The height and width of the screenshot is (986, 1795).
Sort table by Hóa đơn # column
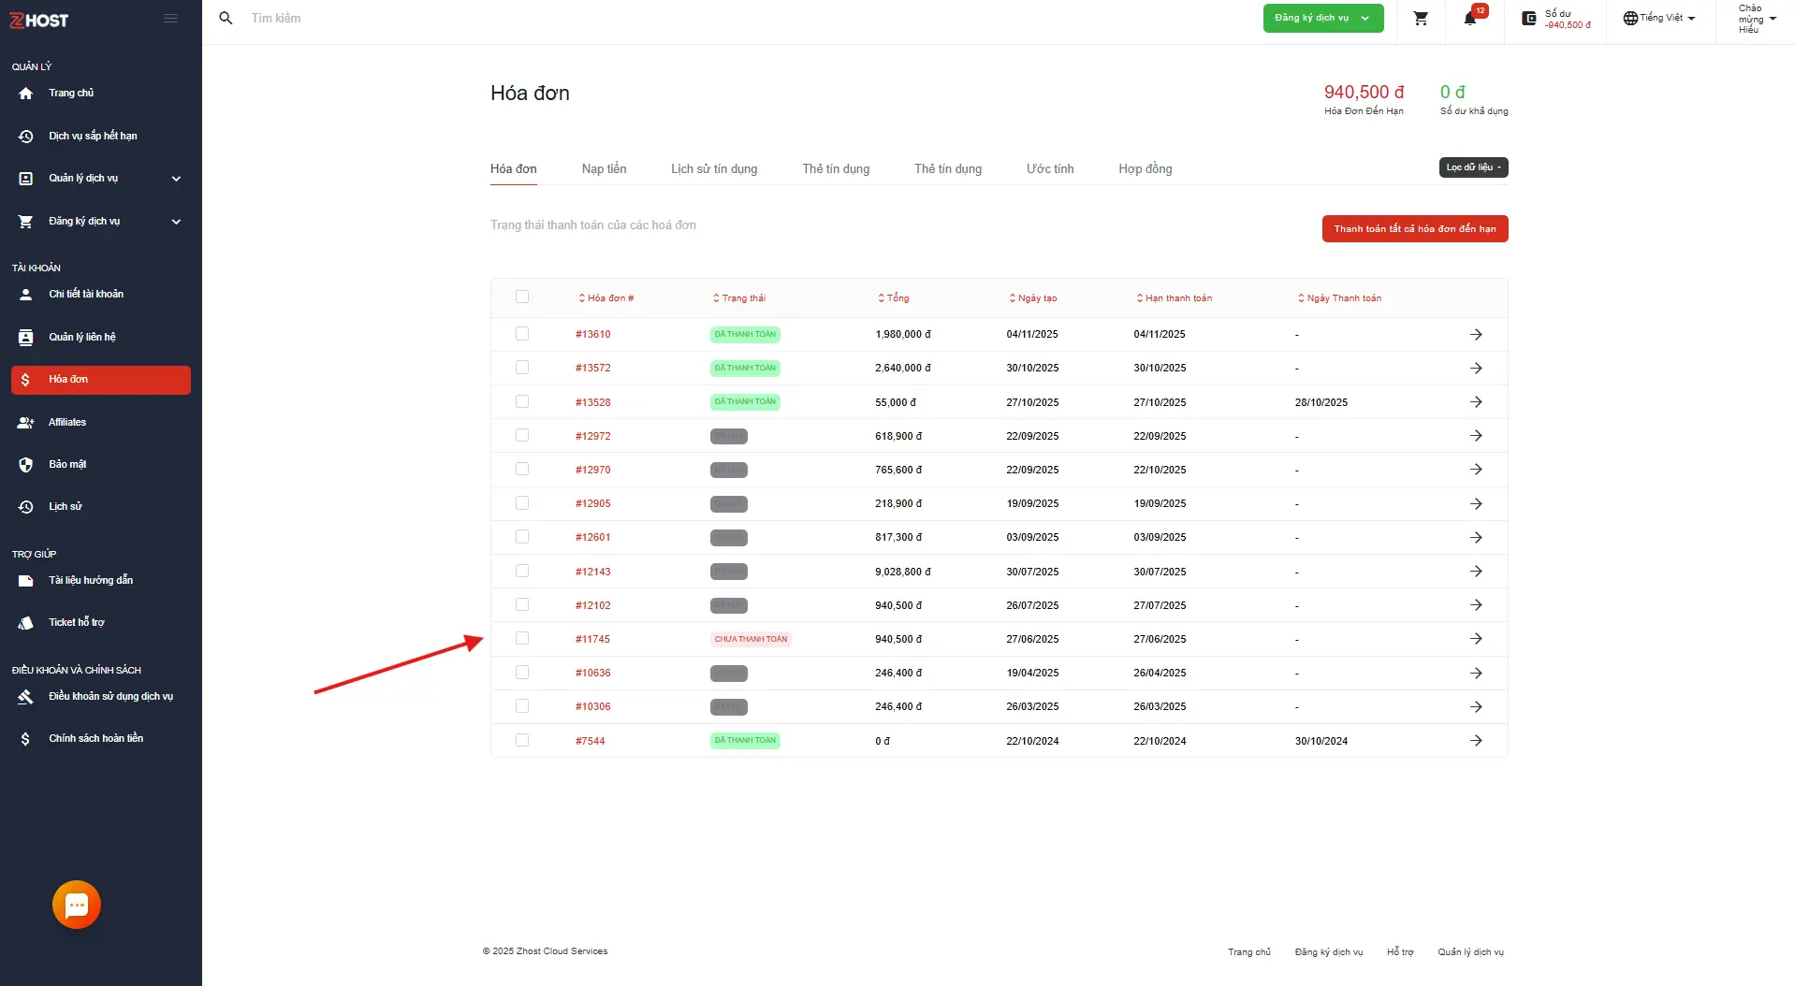pyautogui.click(x=606, y=298)
